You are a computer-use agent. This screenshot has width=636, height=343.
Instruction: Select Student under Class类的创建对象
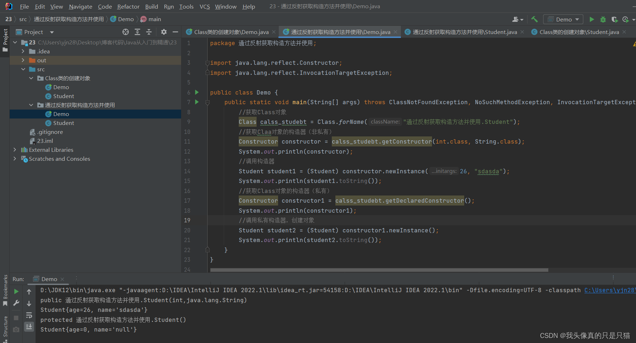(63, 96)
